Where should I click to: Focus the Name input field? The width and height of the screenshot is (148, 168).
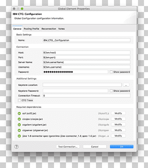(x=86, y=40)
